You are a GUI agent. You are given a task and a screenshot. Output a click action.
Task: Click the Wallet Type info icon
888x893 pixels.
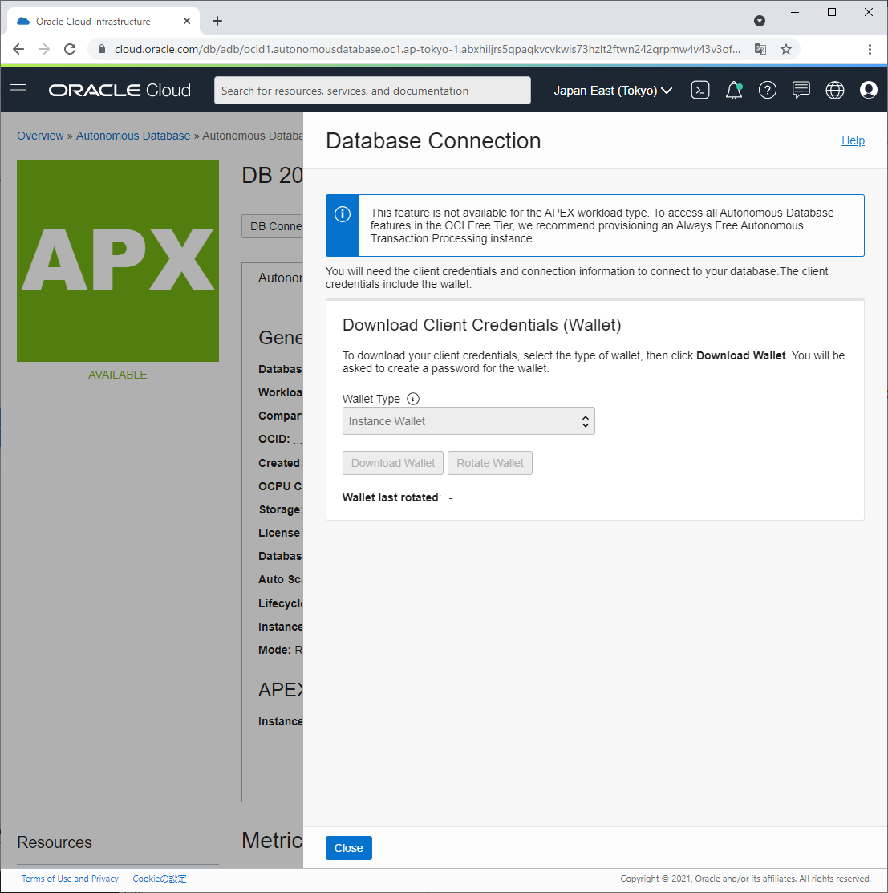tap(413, 399)
